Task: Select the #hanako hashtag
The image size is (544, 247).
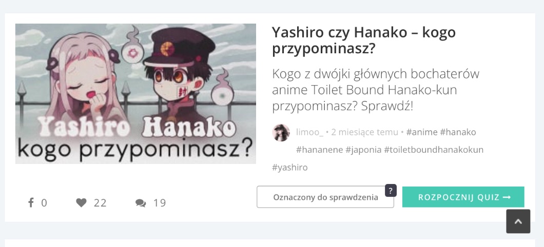Action: (x=458, y=132)
